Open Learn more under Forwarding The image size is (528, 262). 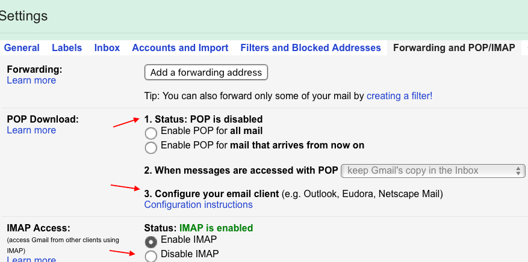pos(31,81)
